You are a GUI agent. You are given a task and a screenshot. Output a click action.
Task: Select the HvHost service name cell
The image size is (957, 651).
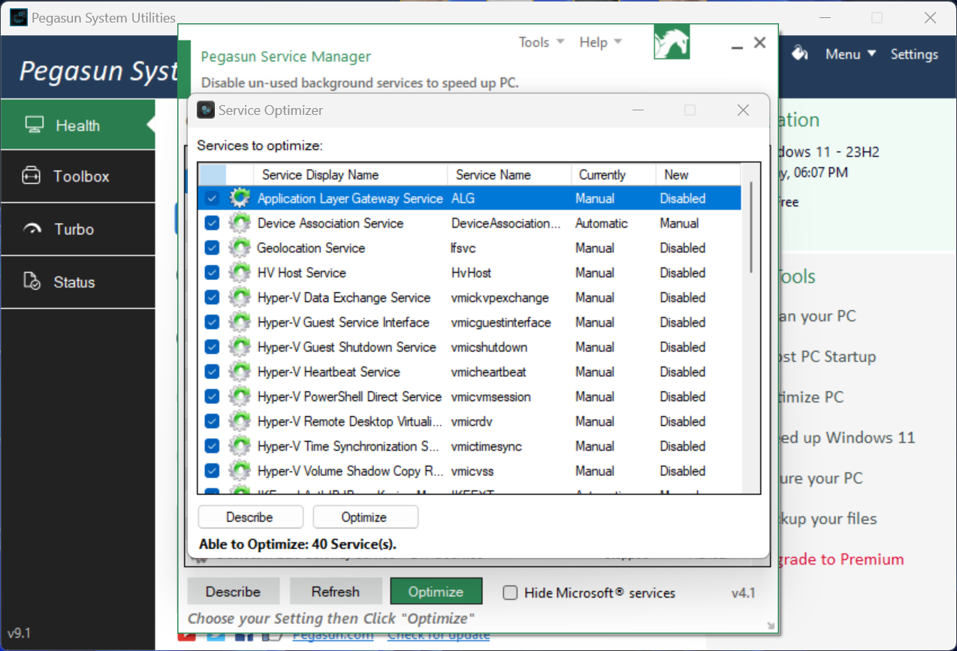point(473,273)
